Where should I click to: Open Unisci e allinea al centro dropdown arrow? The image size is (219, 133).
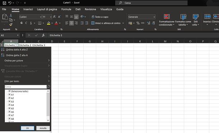click(x=123, y=23)
